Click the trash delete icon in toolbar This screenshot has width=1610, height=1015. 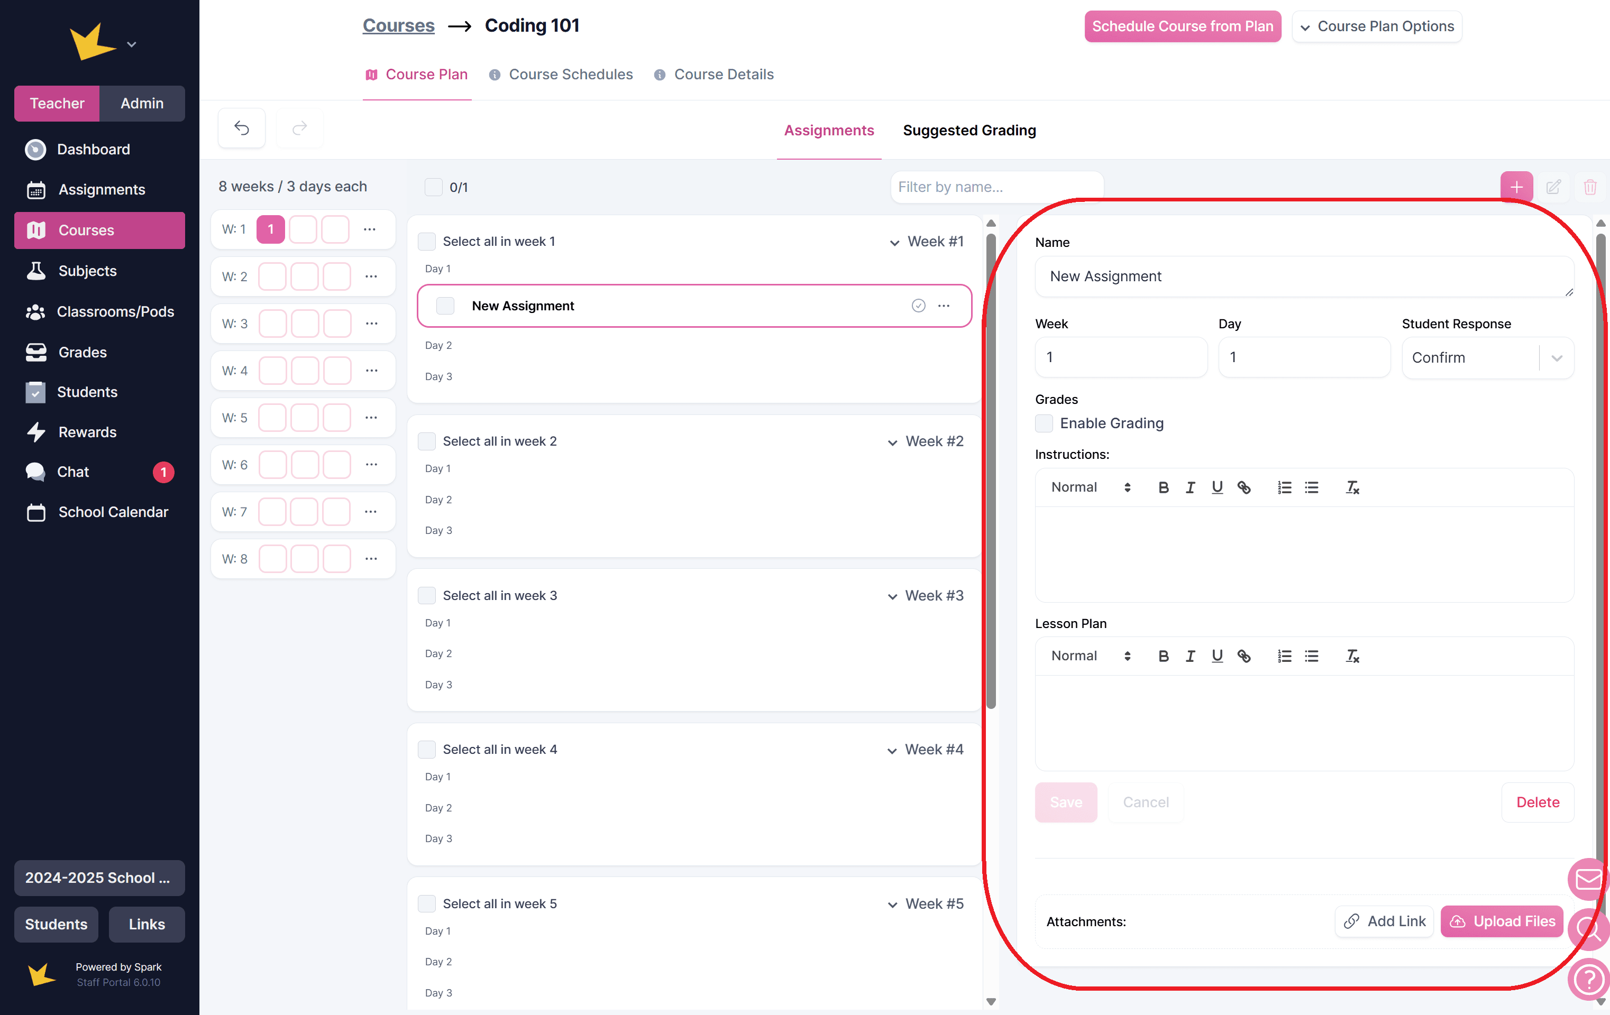tap(1590, 187)
